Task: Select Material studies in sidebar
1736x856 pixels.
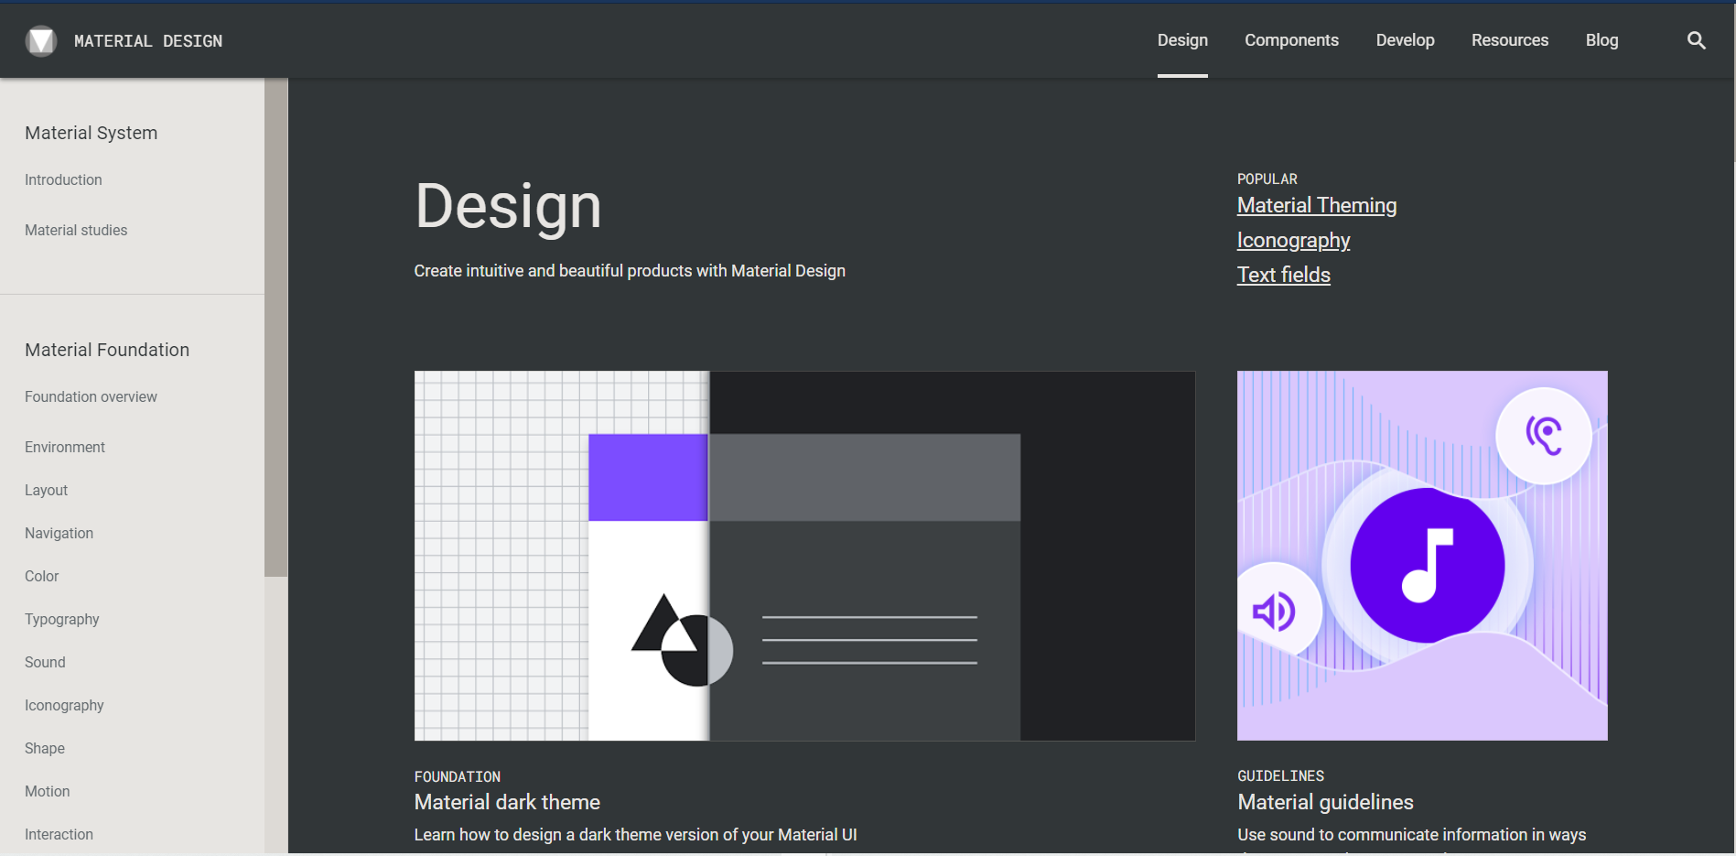Action: tap(76, 230)
